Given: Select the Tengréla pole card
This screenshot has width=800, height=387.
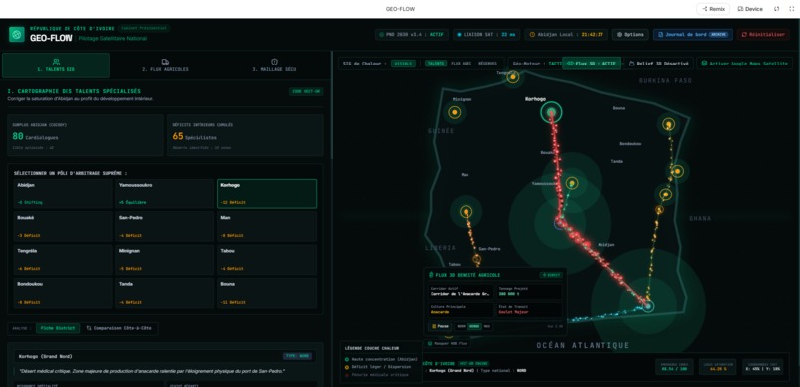Looking at the screenshot, I should pos(64,260).
